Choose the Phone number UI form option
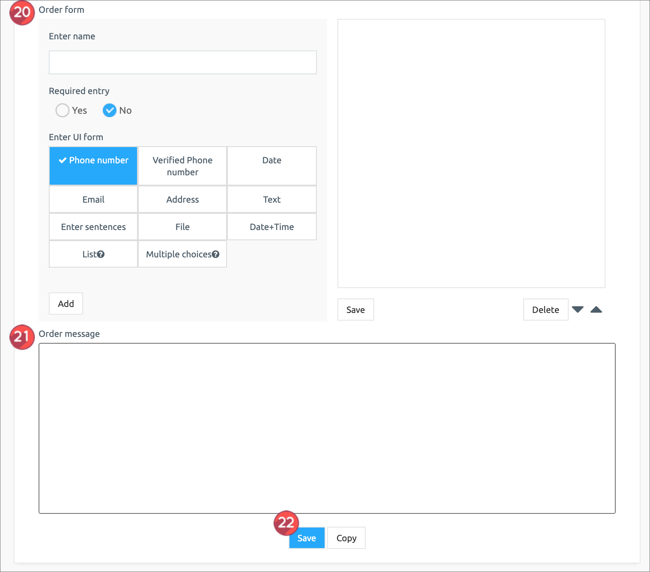 click(93, 166)
